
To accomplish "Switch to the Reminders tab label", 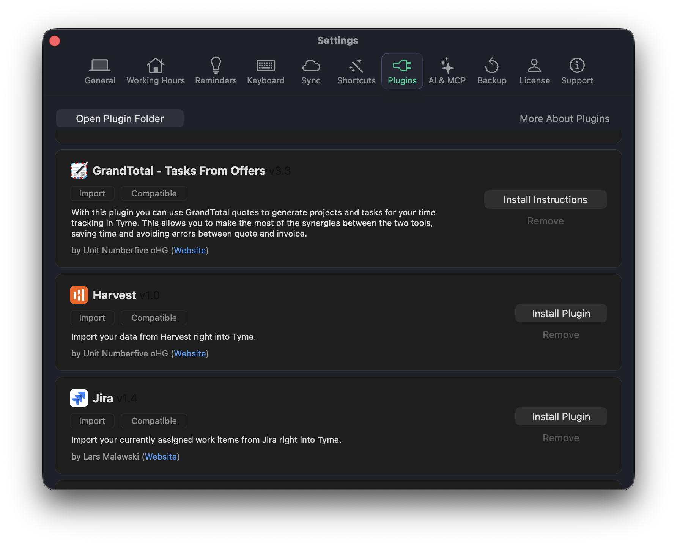I will pyautogui.click(x=216, y=80).
